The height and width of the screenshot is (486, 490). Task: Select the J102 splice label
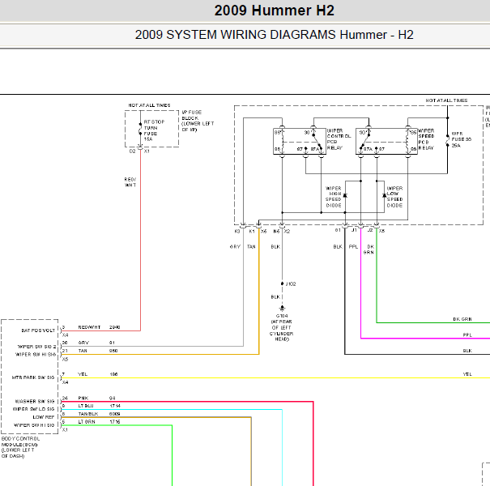291,283
